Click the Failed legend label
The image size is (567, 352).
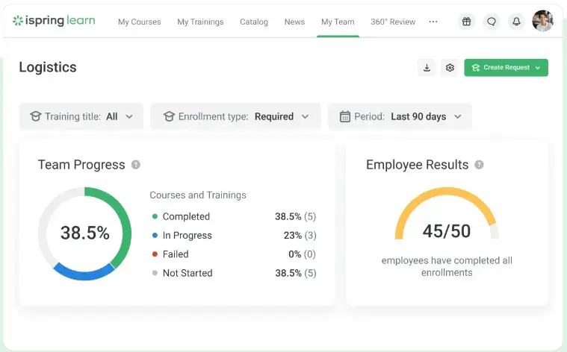click(x=176, y=254)
